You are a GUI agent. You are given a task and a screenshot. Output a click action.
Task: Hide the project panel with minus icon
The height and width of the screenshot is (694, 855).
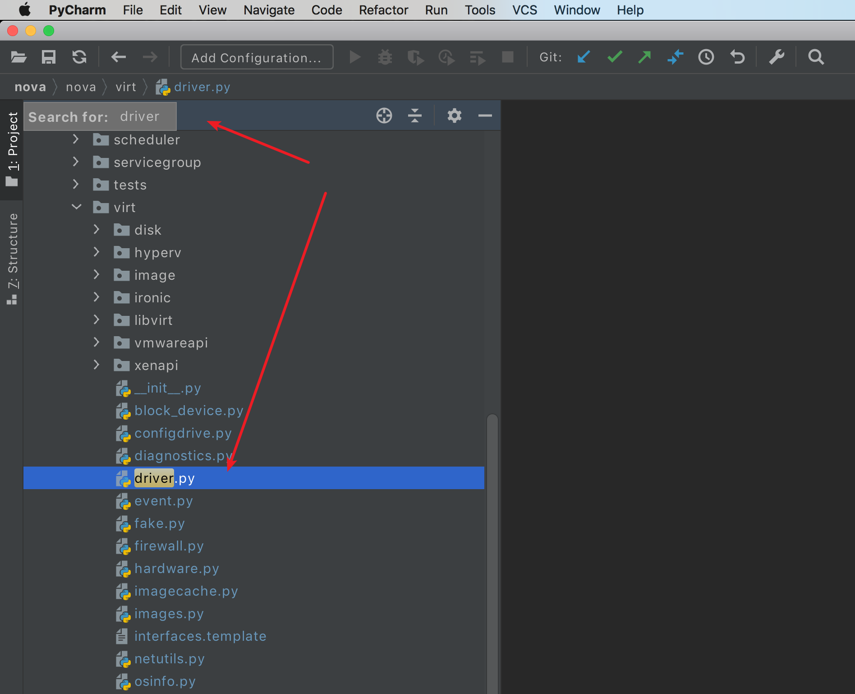(485, 116)
